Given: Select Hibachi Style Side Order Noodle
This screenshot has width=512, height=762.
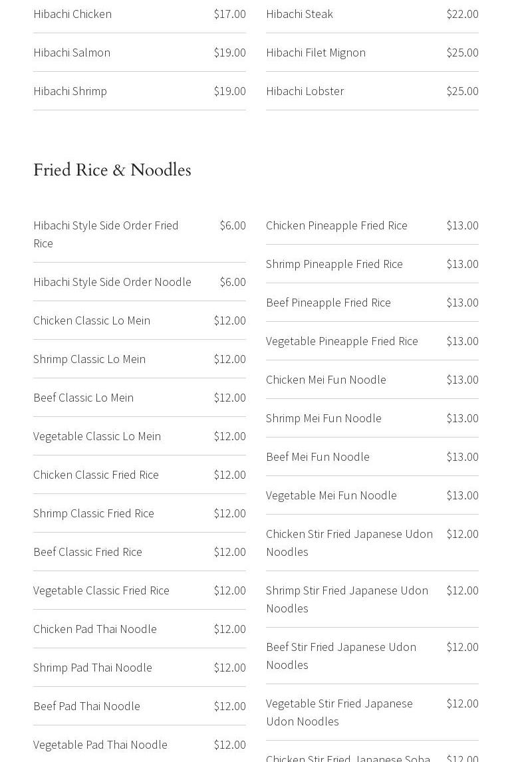Looking at the screenshot, I should coord(112,282).
